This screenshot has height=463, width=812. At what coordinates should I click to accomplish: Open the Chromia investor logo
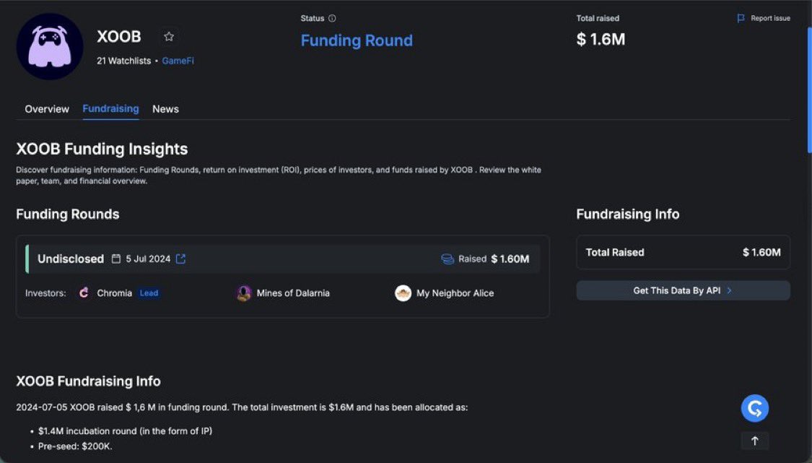pyautogui.click(x=84, y=293)
